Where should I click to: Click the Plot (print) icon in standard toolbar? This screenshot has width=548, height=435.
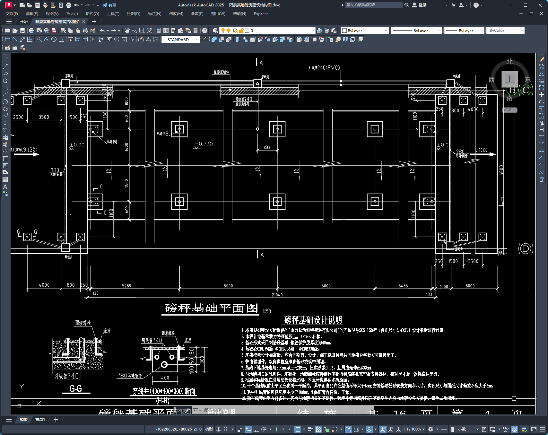(x=31, y=30)
